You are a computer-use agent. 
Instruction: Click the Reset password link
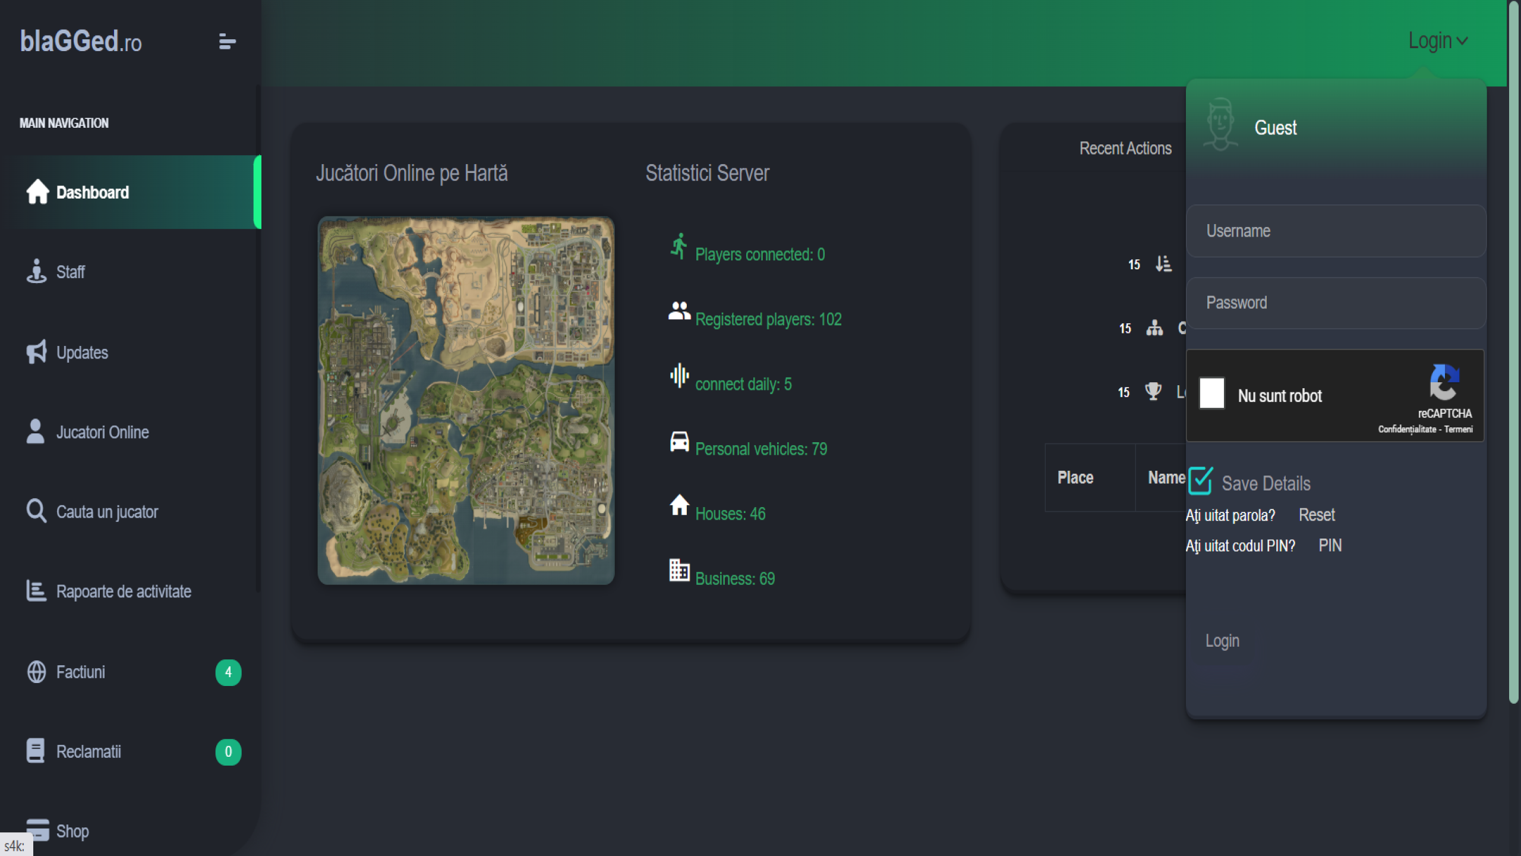click(x=1316, y=515)
